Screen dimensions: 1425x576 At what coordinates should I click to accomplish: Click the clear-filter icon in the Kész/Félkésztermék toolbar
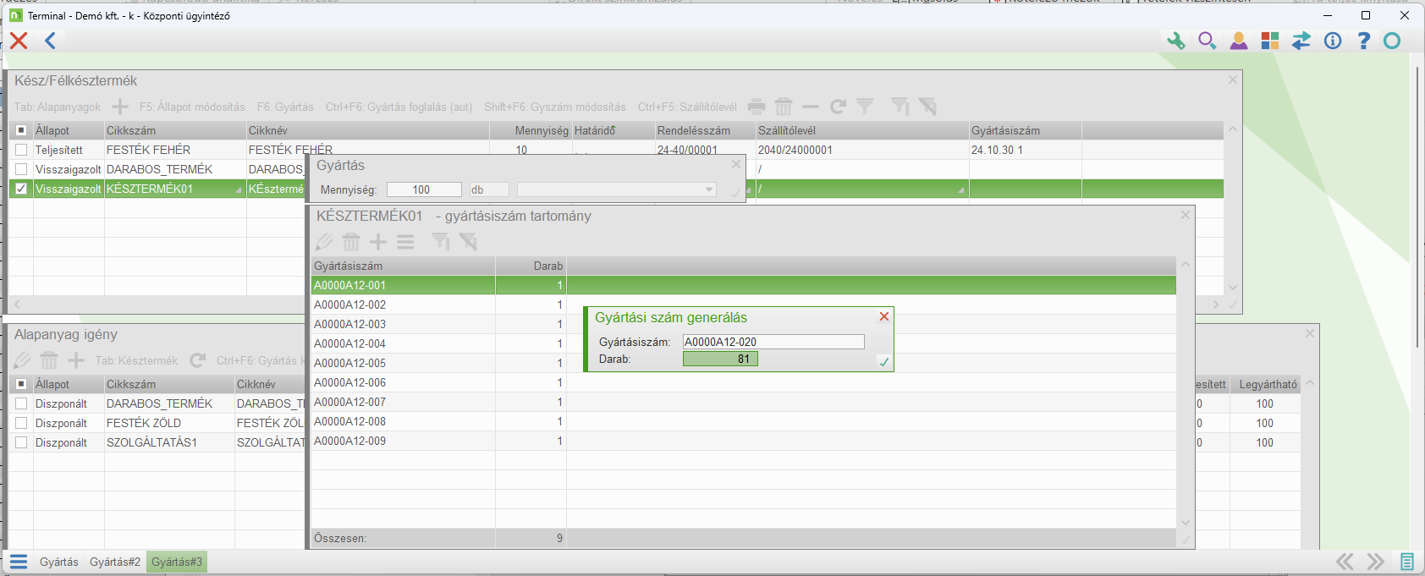point(927,107)
